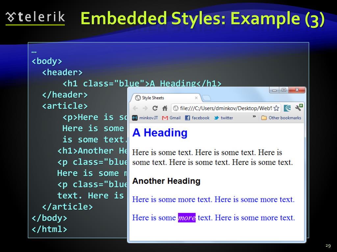The image size is (337, 252).
Task: Click the h1 class="blue" code line
Action: tap(142, 84)
